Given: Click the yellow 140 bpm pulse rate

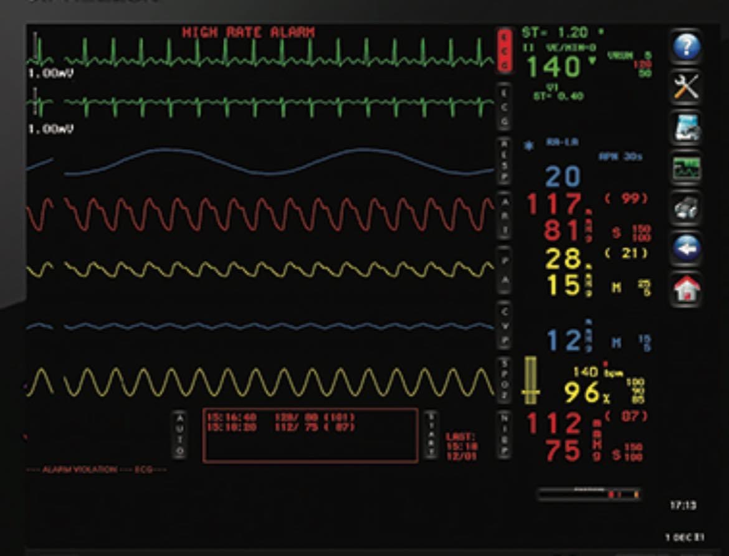Looking at the screenshot, I should (598, 372).
